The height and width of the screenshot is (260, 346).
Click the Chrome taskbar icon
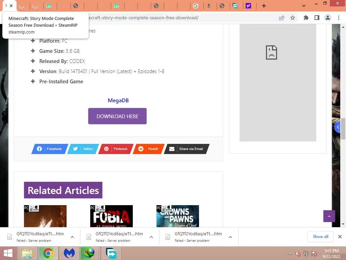pyautogui.click(x=48, y=253)
